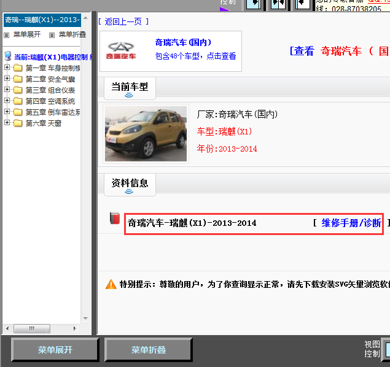This screenshot has width=390, height=367.
Task: Open the 维修手册/诊断 link
Action: [351, 223]
